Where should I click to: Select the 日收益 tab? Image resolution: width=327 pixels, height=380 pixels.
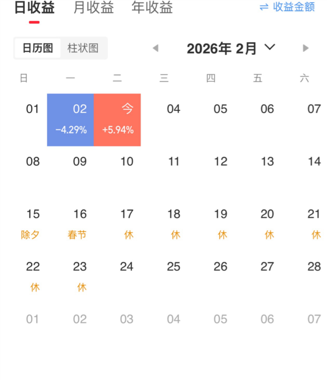34,8
